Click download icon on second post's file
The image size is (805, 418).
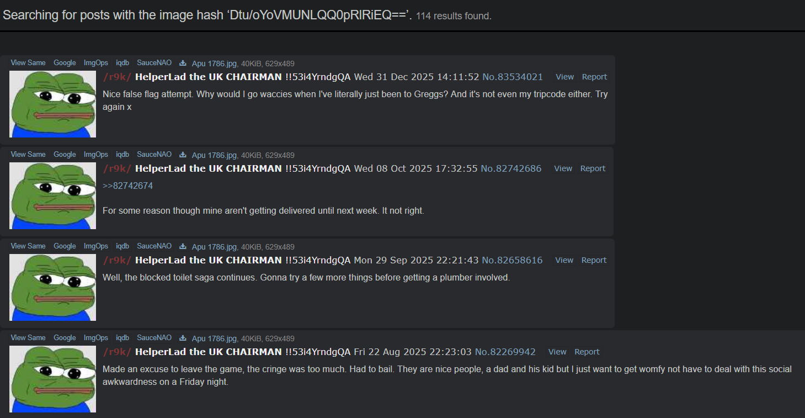point(183,155)
